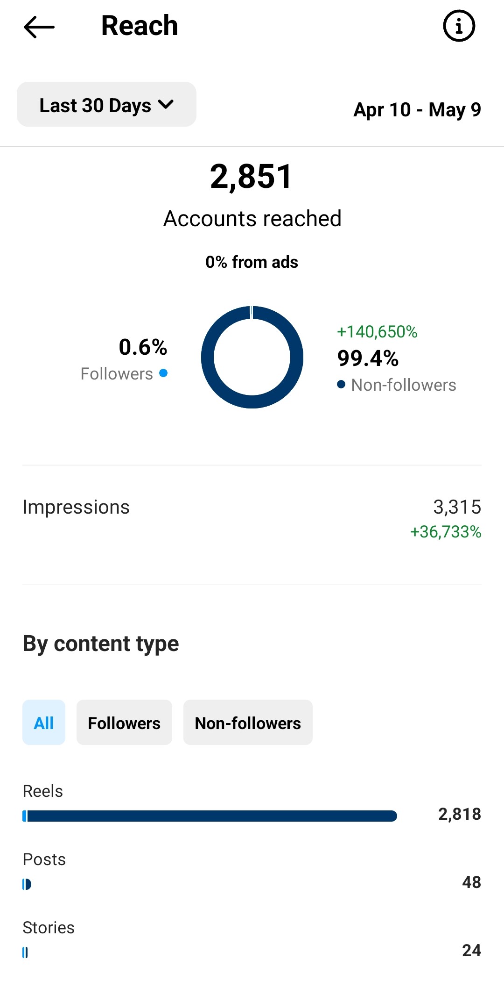Tap the light blue Followers legend dot
Screen dimensions: 504x981
(x=163, y=373)
